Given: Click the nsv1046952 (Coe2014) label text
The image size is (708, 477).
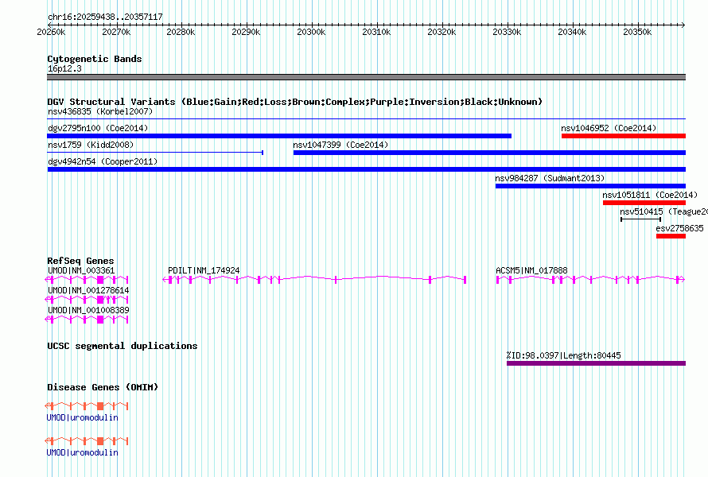Looking at the screenshot, I should 609,128.
